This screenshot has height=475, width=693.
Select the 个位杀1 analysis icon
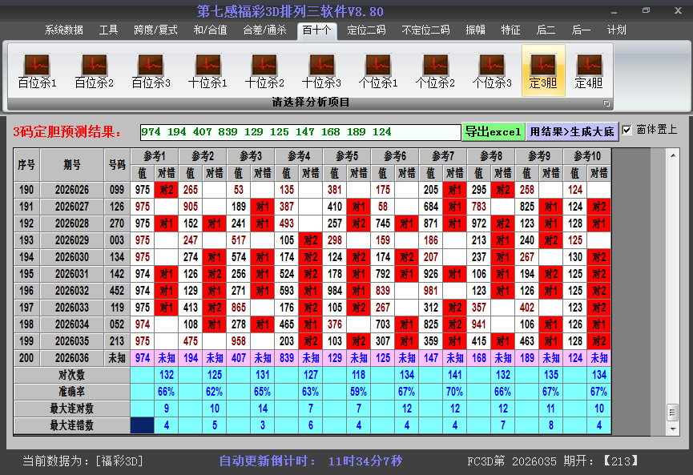(378, 70)
